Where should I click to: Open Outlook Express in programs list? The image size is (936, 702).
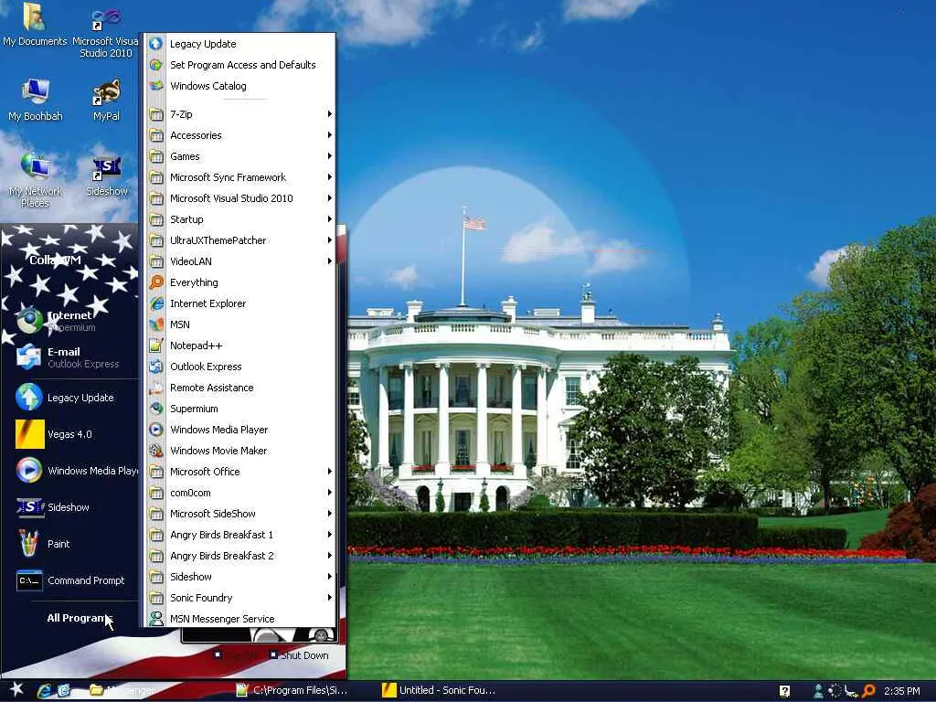[239, 367]
